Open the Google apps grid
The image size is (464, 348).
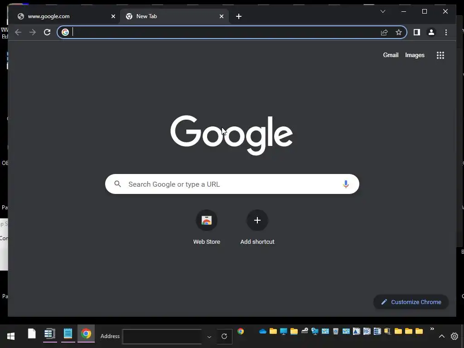[x=440, y=55]
